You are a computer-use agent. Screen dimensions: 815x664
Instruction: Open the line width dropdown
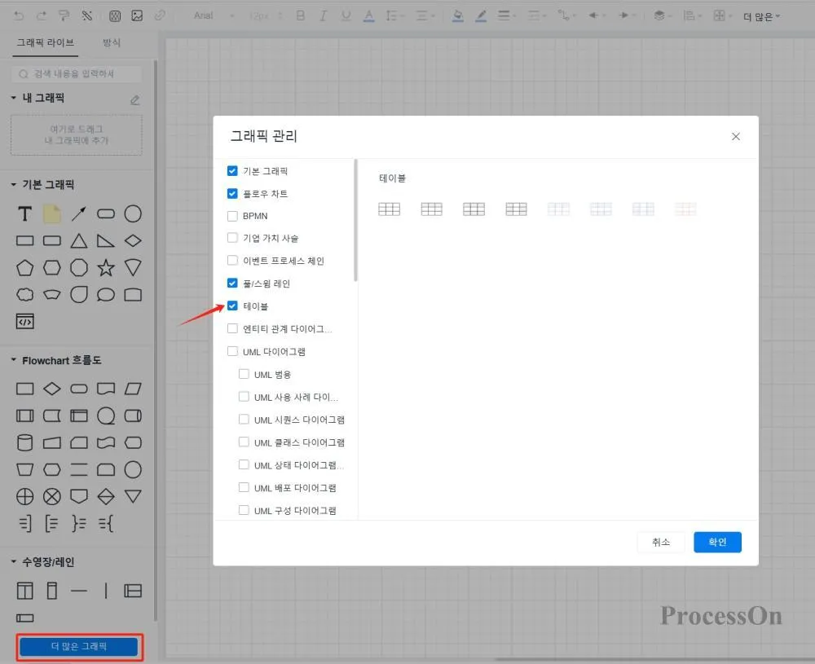tap(506, 15)
